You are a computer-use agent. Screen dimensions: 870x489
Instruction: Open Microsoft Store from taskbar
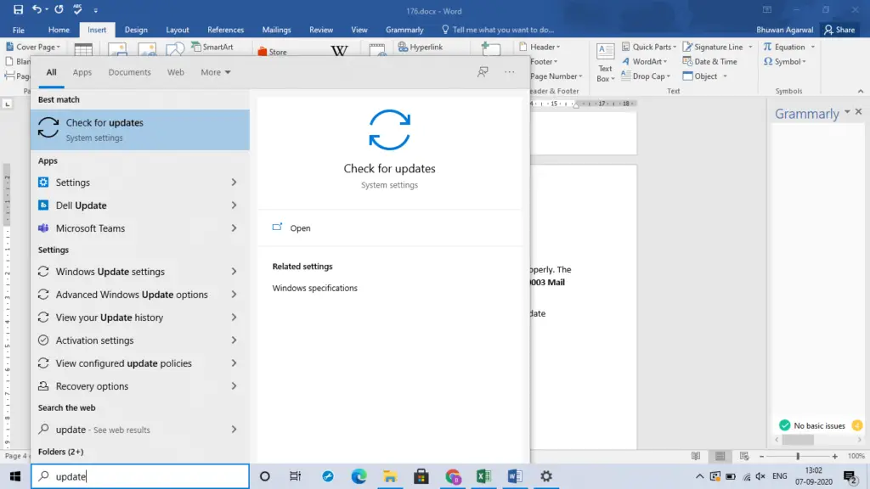coord(421,476)
